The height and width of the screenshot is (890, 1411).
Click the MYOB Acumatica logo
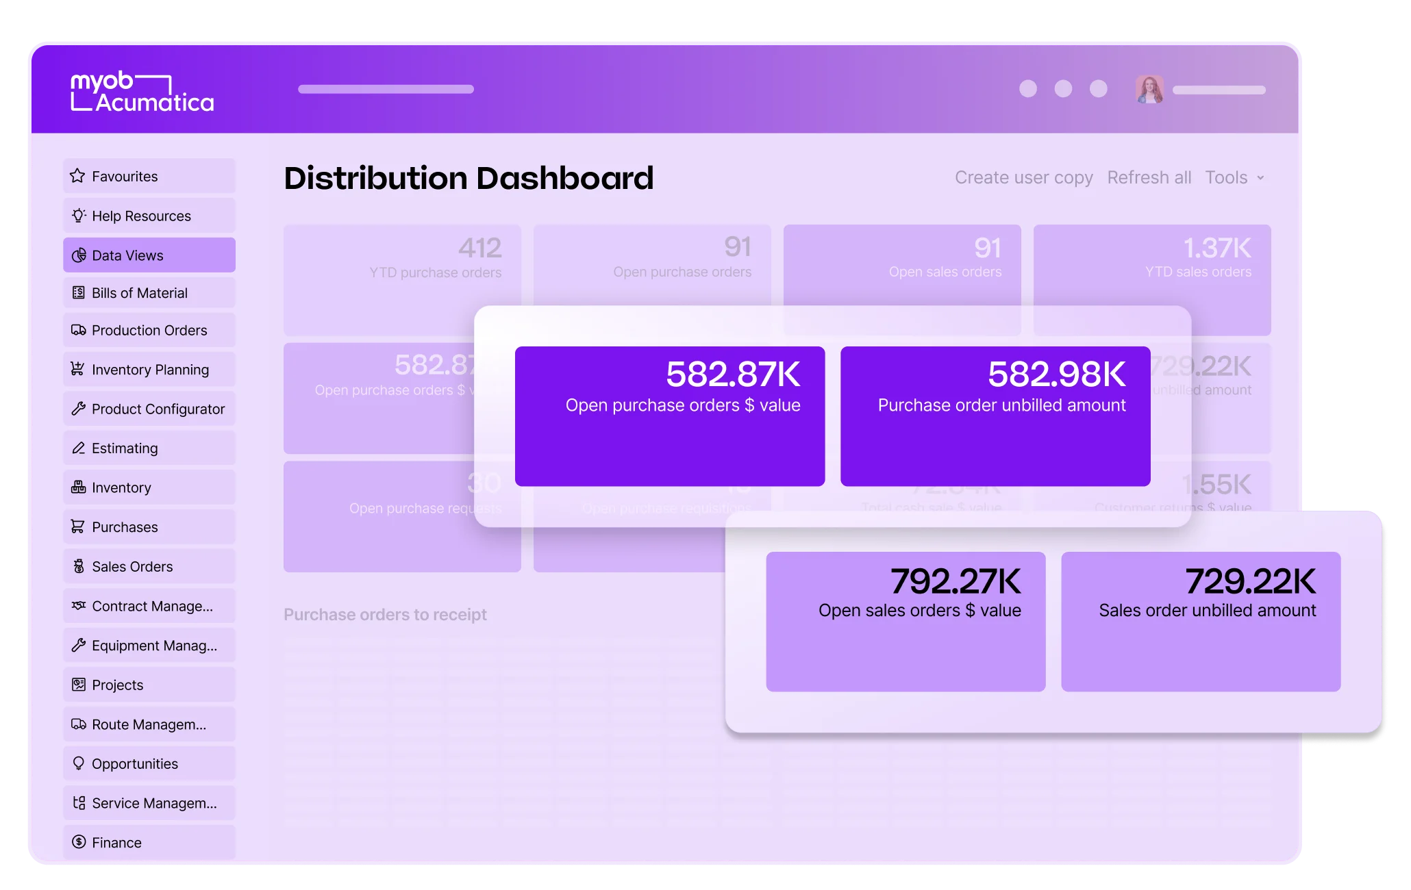coord(142,92)
